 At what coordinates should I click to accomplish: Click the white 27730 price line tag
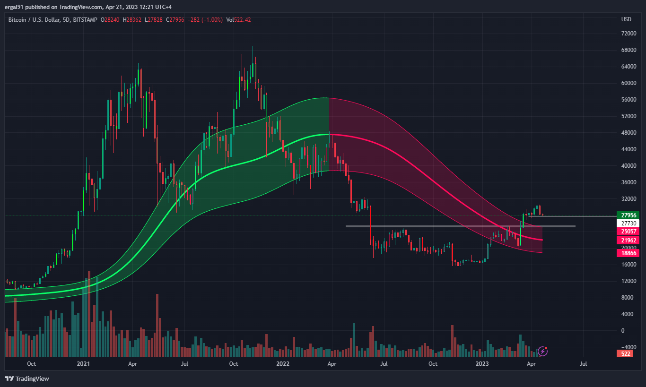click(x=628, y=224)
